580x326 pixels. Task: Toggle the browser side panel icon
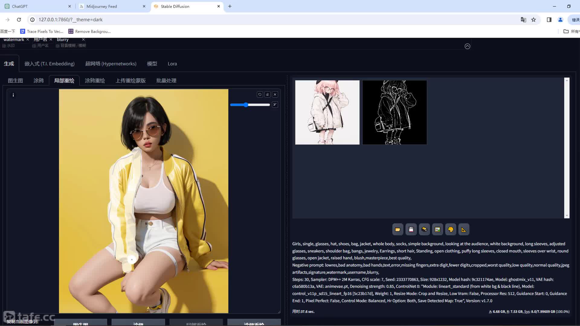[549, 20]
